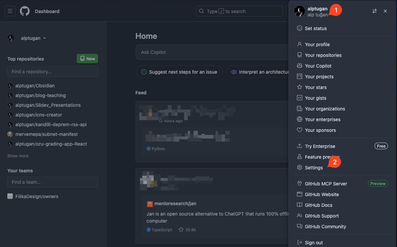Click the sign-out arrow icon
This screenshot has height=247, width=397.
(x=300, y=242)
